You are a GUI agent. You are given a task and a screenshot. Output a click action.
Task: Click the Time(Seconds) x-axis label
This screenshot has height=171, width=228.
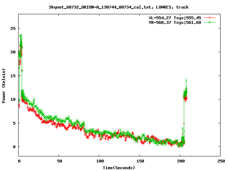119,168
